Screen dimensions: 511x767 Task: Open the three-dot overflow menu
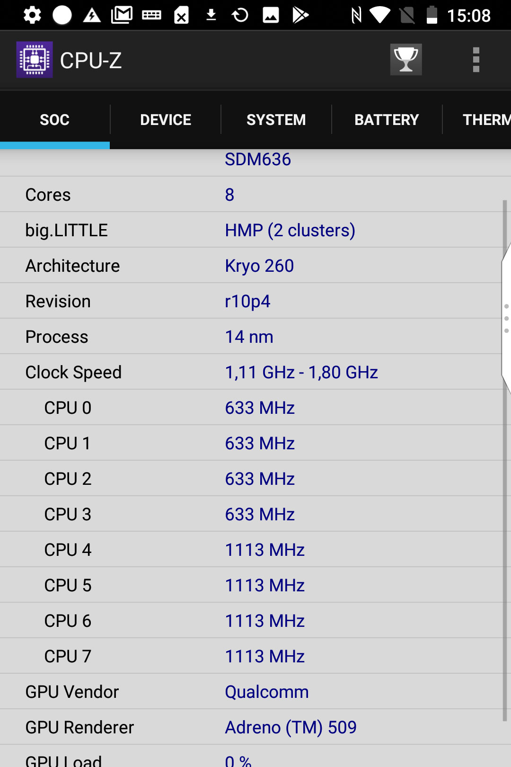(x=476, y=60)
